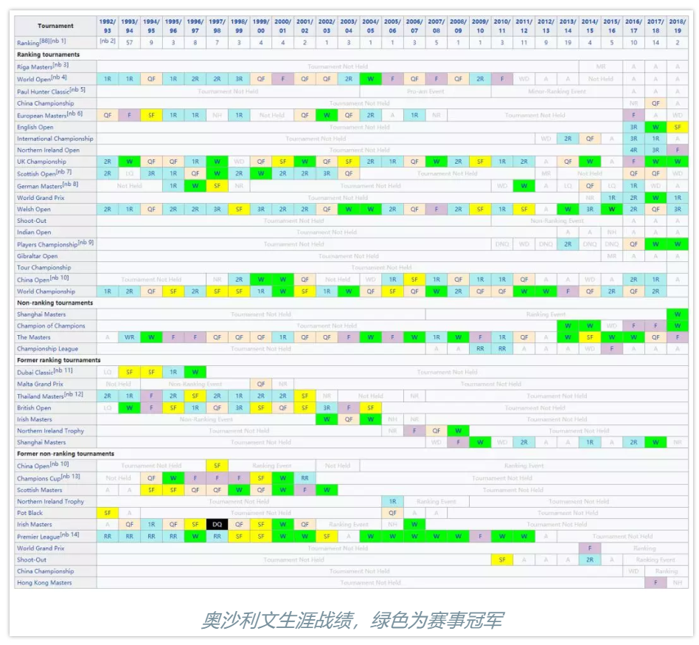
Task: Click the "Former ranking tournaments" section heading
Action: click(59, 360)
